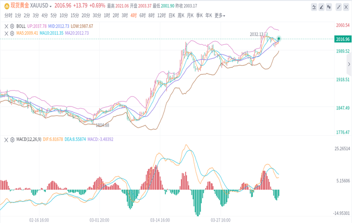Switch to the 分时 timeframe tab
352x223 pixels.
9,16
